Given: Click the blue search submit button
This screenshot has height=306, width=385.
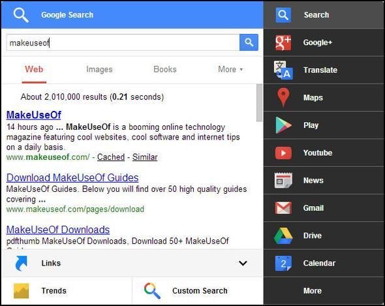Looking at the screenshot, I should [x=249, y=42].
